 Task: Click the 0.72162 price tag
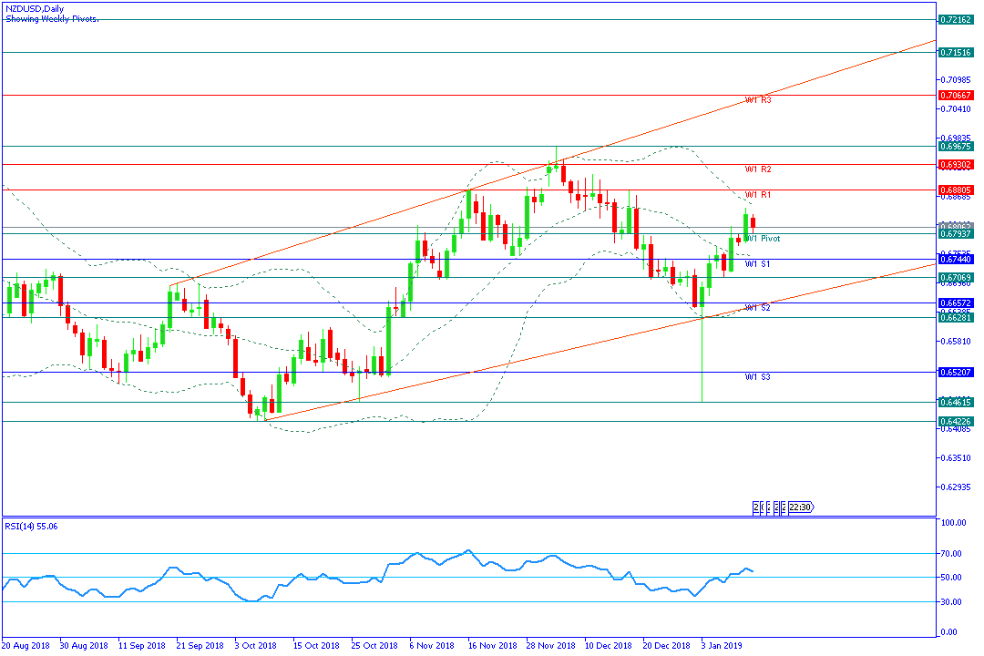pos(957,19)
